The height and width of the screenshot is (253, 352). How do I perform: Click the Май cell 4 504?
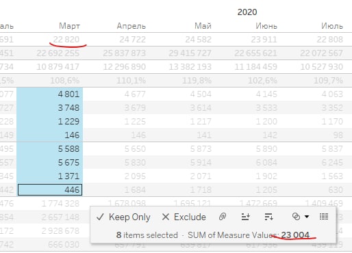pyautogui.click(x=201, y=94)
